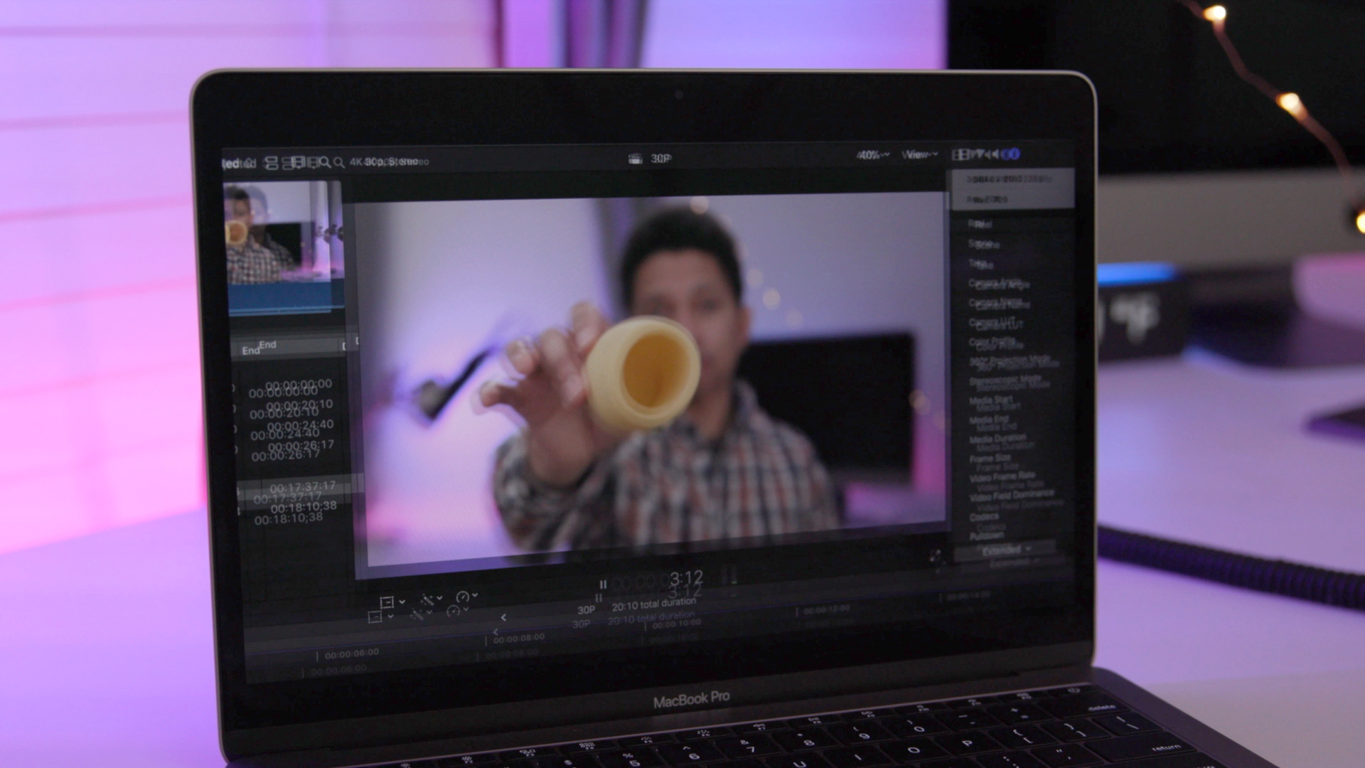Click timeline ruler at 00:00:08:00
1365x768 pixels.
tap(519, 639)
